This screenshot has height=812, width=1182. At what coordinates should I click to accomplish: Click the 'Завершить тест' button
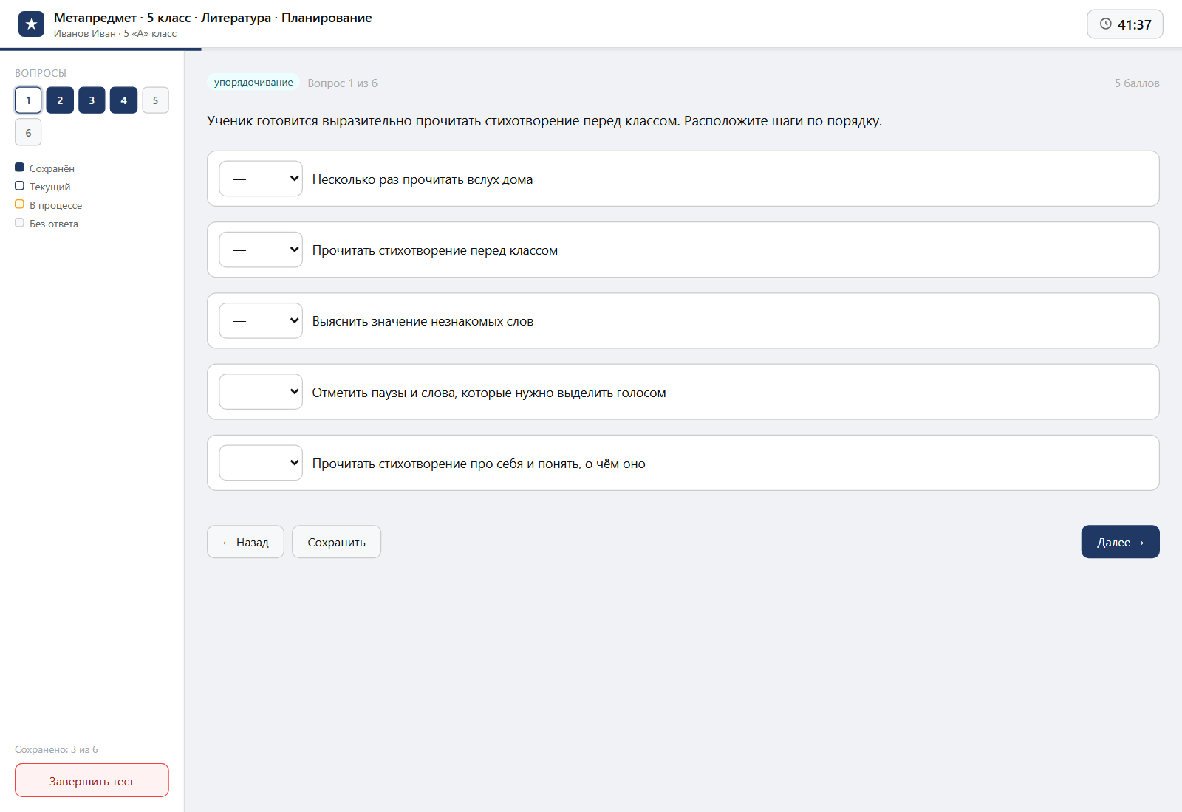(x=92, y=780)
